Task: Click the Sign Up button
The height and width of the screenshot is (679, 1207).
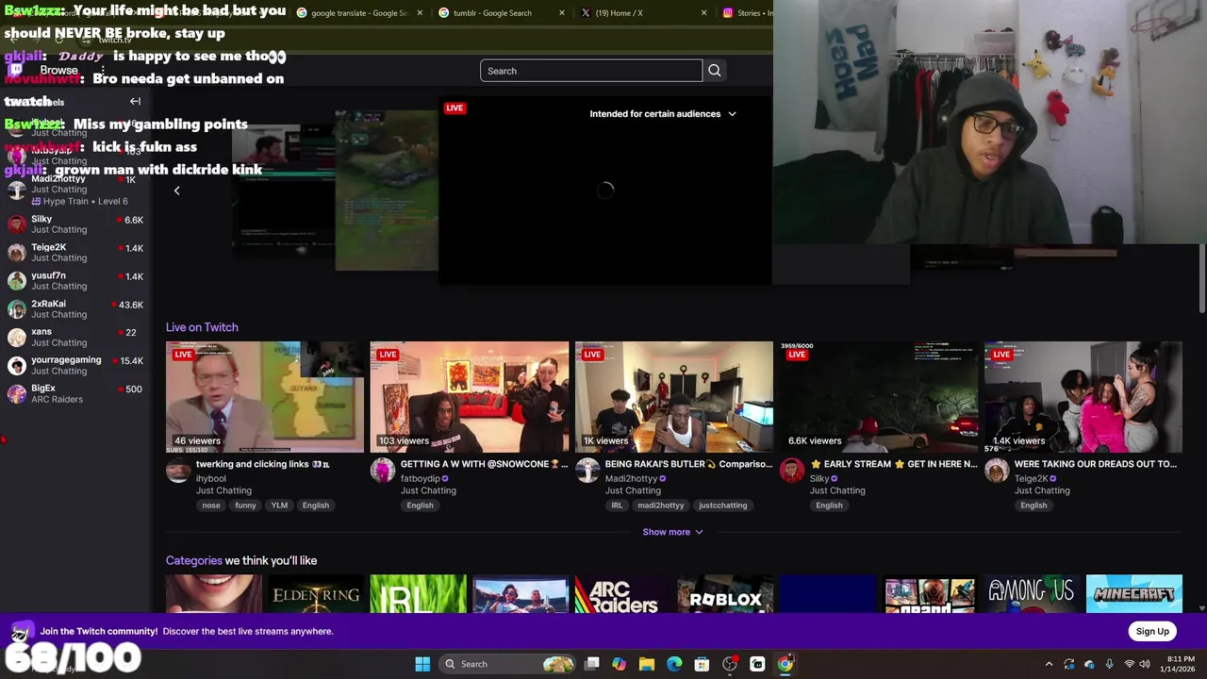Action: tap(1151, 631)
